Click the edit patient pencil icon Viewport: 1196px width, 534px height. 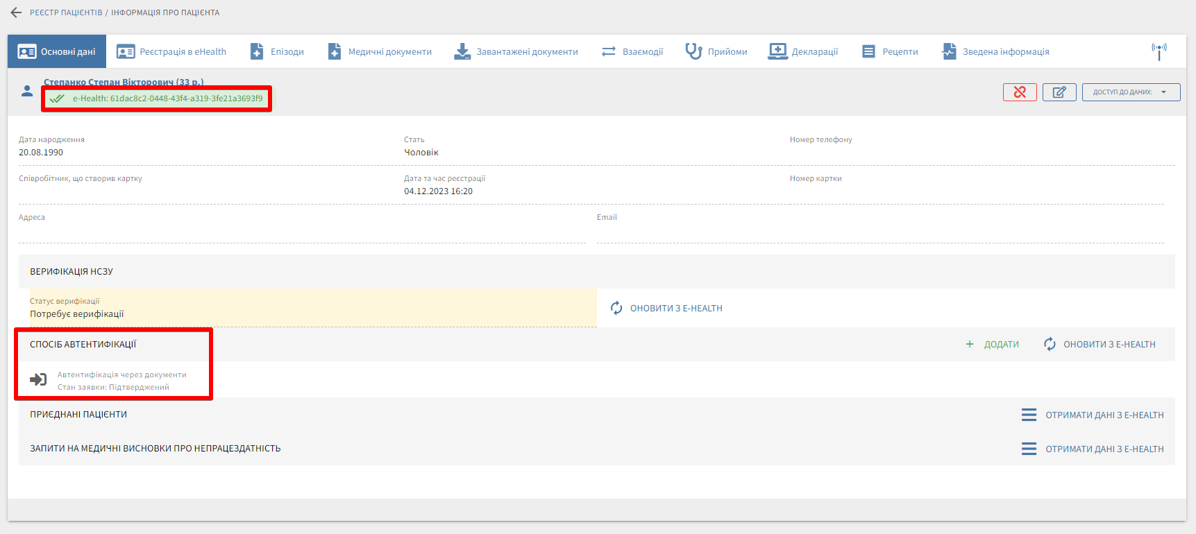pos(1059,92)
